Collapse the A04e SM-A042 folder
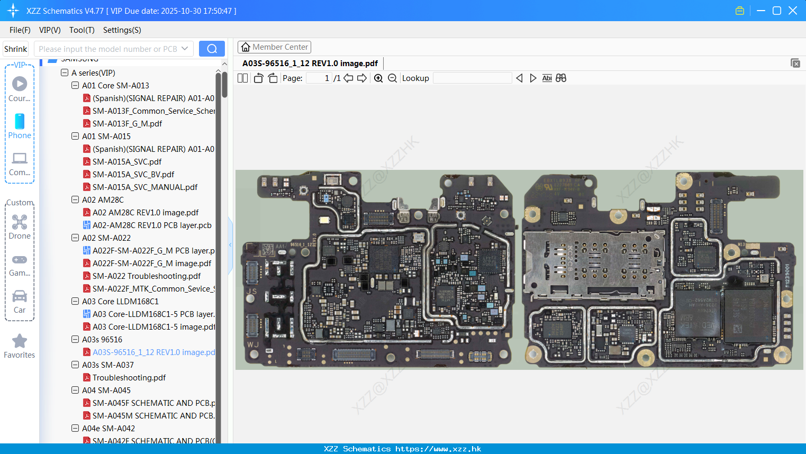 click(x=75, y=429)
